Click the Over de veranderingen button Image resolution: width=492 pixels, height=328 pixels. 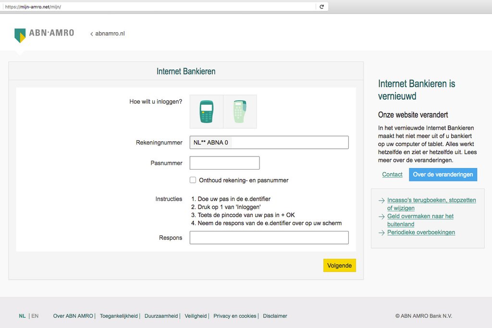point(443,174)
